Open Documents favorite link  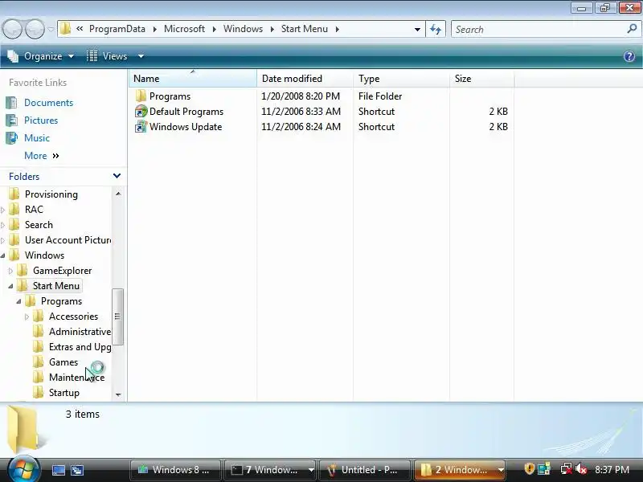pos(48,103)
